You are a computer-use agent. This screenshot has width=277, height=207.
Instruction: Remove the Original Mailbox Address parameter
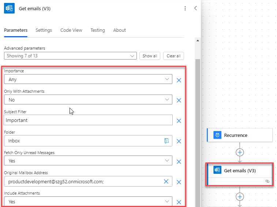(179, 182)
